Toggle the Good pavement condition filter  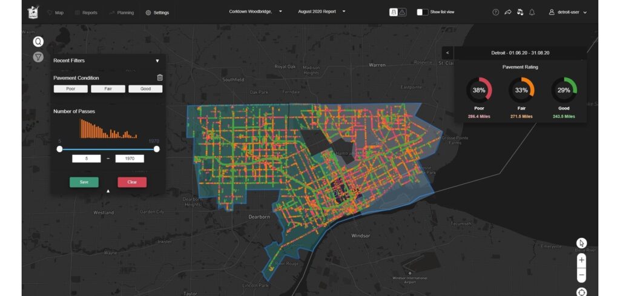point(145,88)
